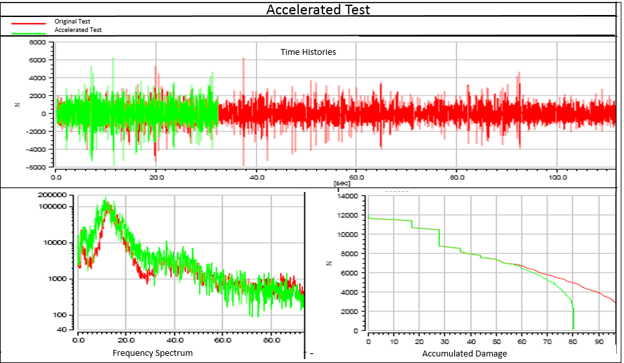Click the 60.0 tick on Time Histories x-axis
The image size is (624, 363).
[356, 178]
